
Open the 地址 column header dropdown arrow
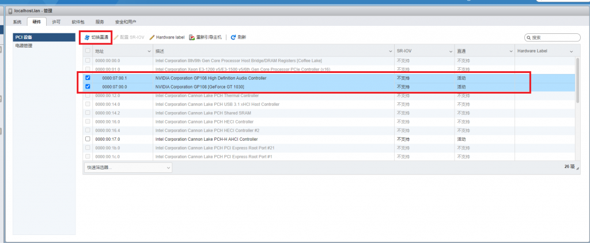[148, 52]
